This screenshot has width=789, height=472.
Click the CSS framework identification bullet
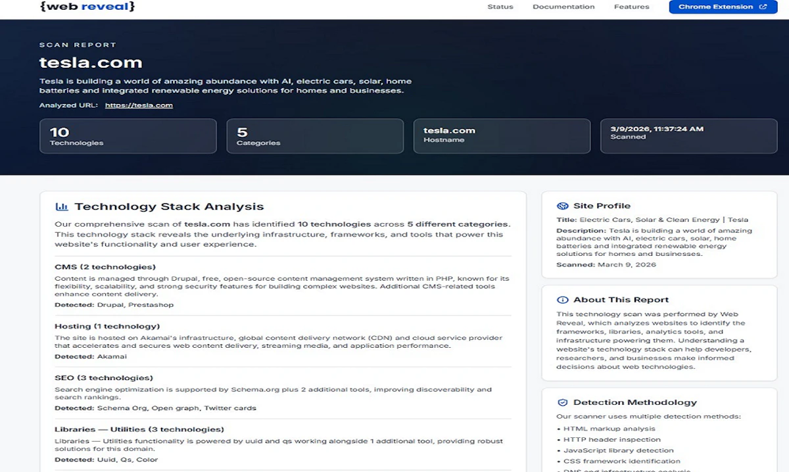click(x=618, y=461)
